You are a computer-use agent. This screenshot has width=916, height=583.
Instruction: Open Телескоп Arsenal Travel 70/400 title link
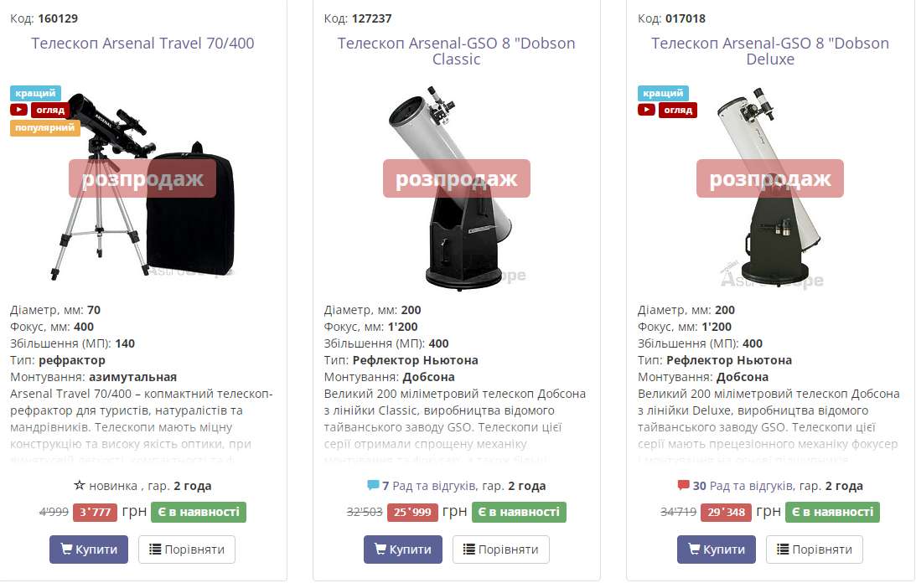point(142,44)
